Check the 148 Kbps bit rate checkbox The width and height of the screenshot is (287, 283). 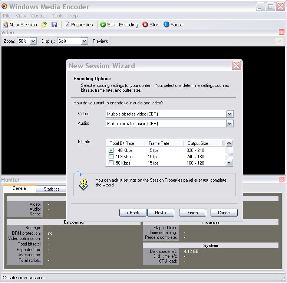point(111,150)
